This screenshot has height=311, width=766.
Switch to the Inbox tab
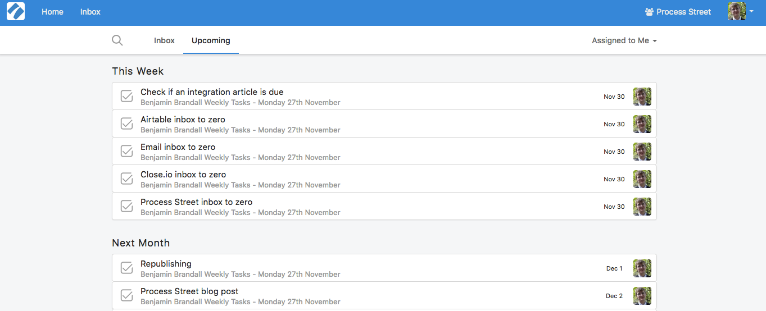(164, 40)
